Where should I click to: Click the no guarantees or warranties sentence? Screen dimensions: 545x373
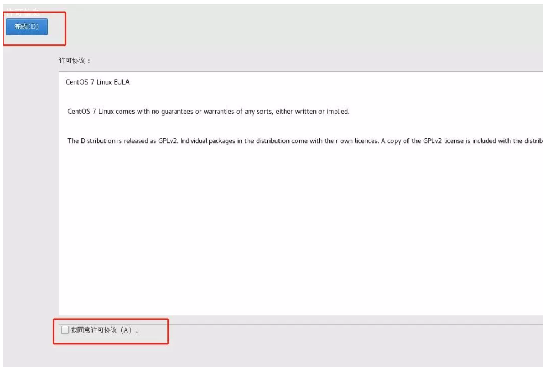tap(208, 112)
